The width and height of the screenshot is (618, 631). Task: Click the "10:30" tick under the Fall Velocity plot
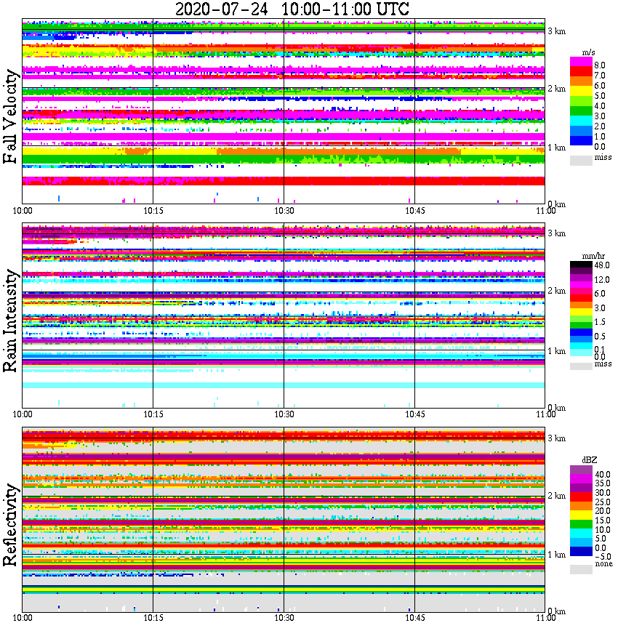click(x=284, y=211)
